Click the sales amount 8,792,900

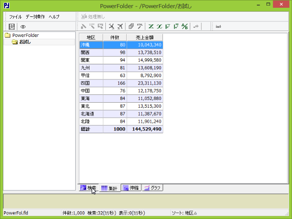pyautogui.click(x=145, y=75)
